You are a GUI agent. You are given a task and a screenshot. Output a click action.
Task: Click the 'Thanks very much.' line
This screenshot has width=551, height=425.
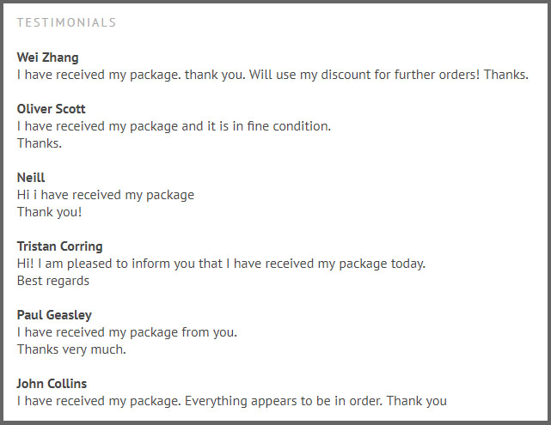coord(71,349)
